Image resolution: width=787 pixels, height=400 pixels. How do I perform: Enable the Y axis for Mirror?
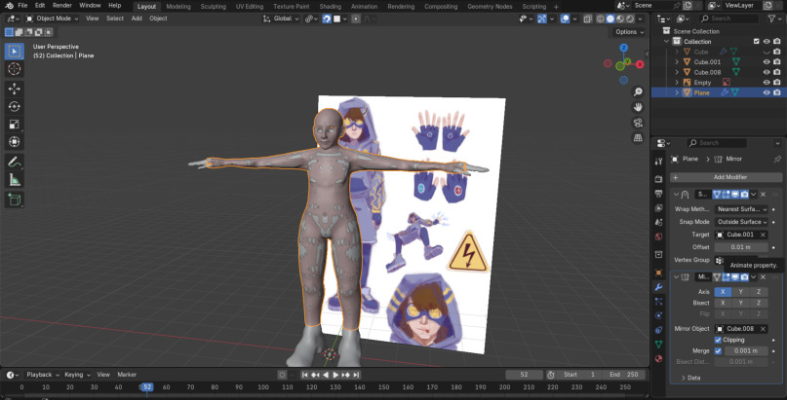click(739, 291)
